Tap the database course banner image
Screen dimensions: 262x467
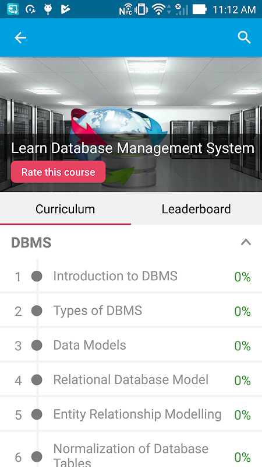point(131,124)
